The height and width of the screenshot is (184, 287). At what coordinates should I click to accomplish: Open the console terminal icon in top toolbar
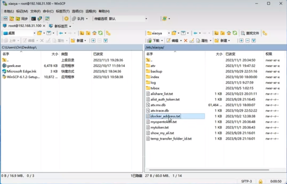[x=33, y=19]
